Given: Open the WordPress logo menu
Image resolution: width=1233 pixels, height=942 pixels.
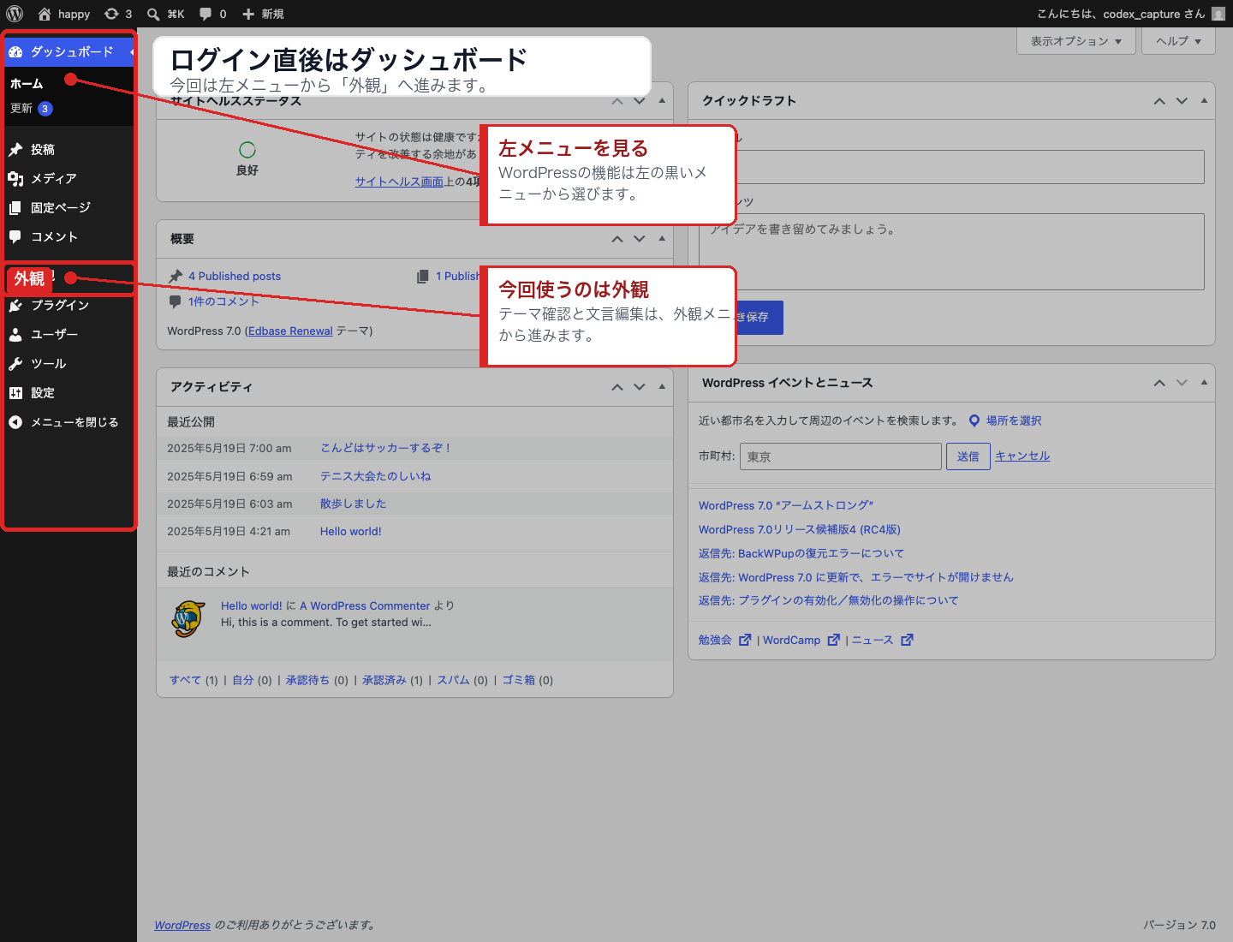Looking at the screenshot, I should pos(15,14).
